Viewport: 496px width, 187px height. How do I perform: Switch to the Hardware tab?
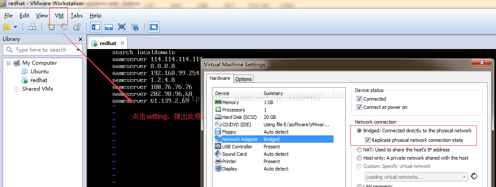(x=220, y=78)
